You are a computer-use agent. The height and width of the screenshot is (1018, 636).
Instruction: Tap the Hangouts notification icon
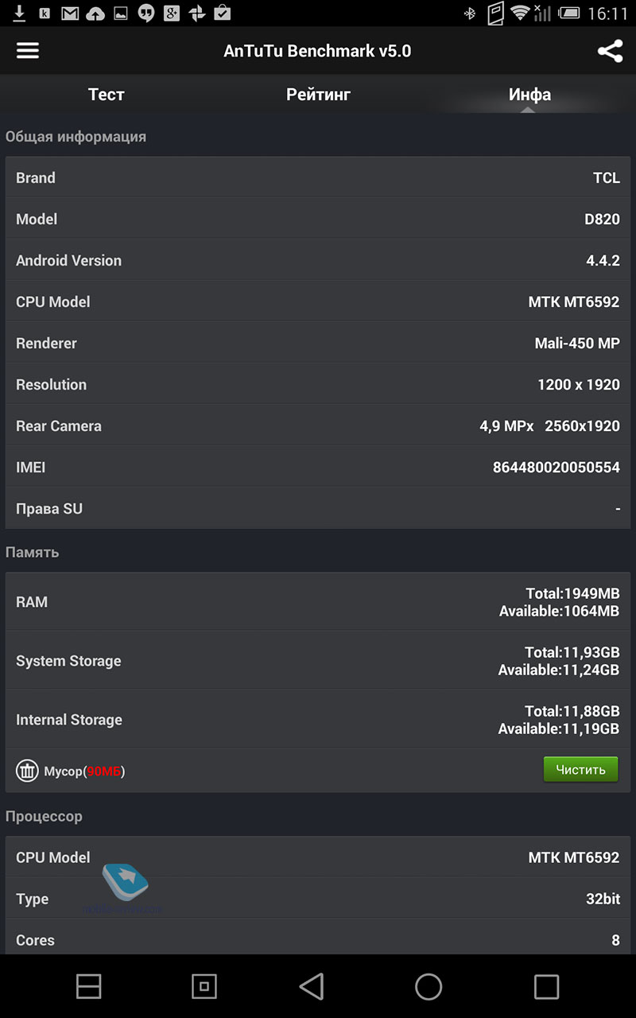point(145,13)
